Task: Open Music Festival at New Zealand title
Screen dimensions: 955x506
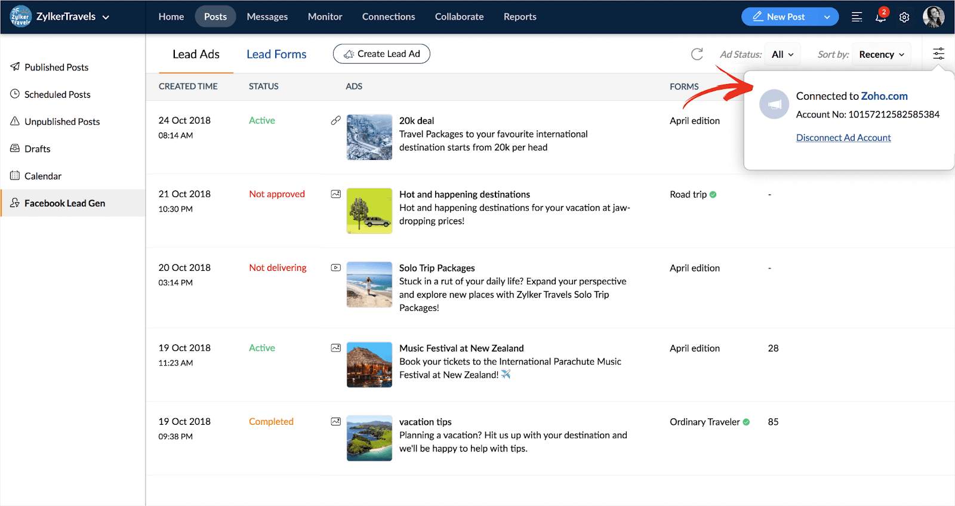Action: pyautogui.click(x=461, y=348)
